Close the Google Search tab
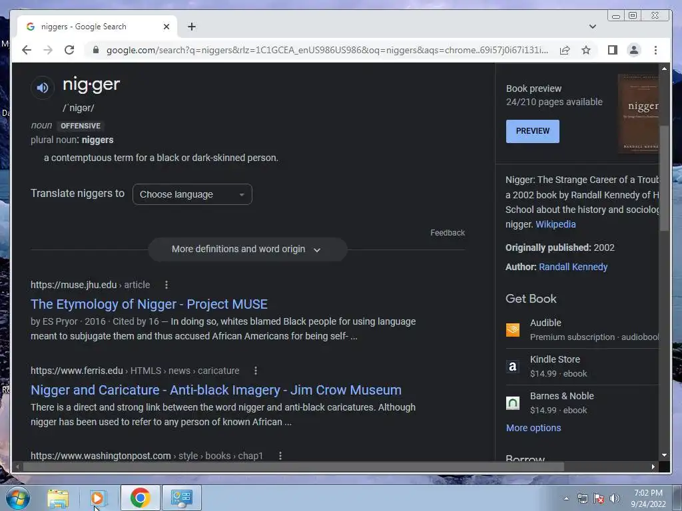The width and height of the screenshot is (682, 511). (x=166, y=27)
